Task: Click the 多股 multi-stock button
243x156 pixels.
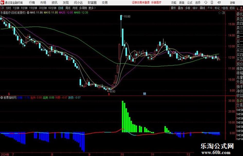Action: [188, 8]
